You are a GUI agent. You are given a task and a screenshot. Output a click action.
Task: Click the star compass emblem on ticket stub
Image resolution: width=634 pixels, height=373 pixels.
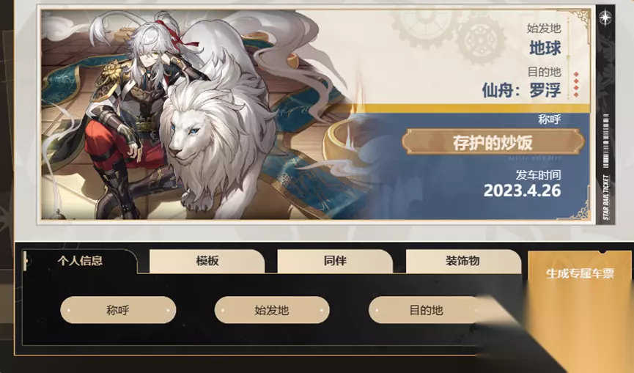[x=605, y=18]
